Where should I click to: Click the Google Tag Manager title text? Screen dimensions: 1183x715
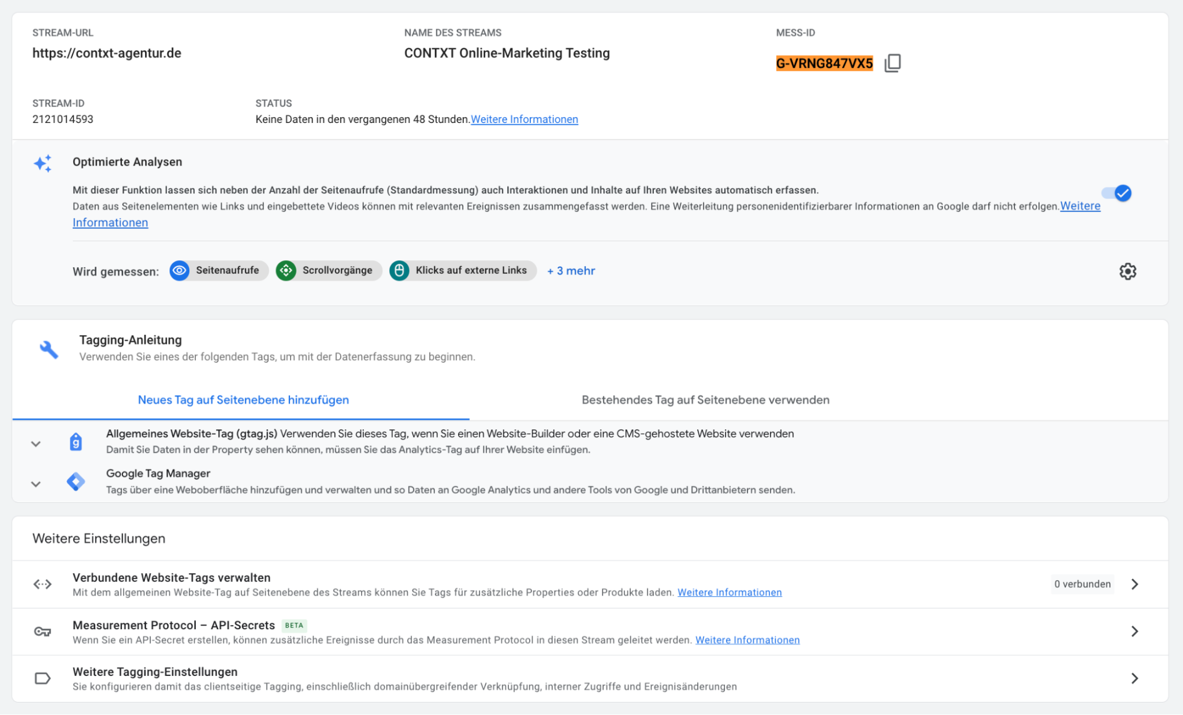coord(158,474)
